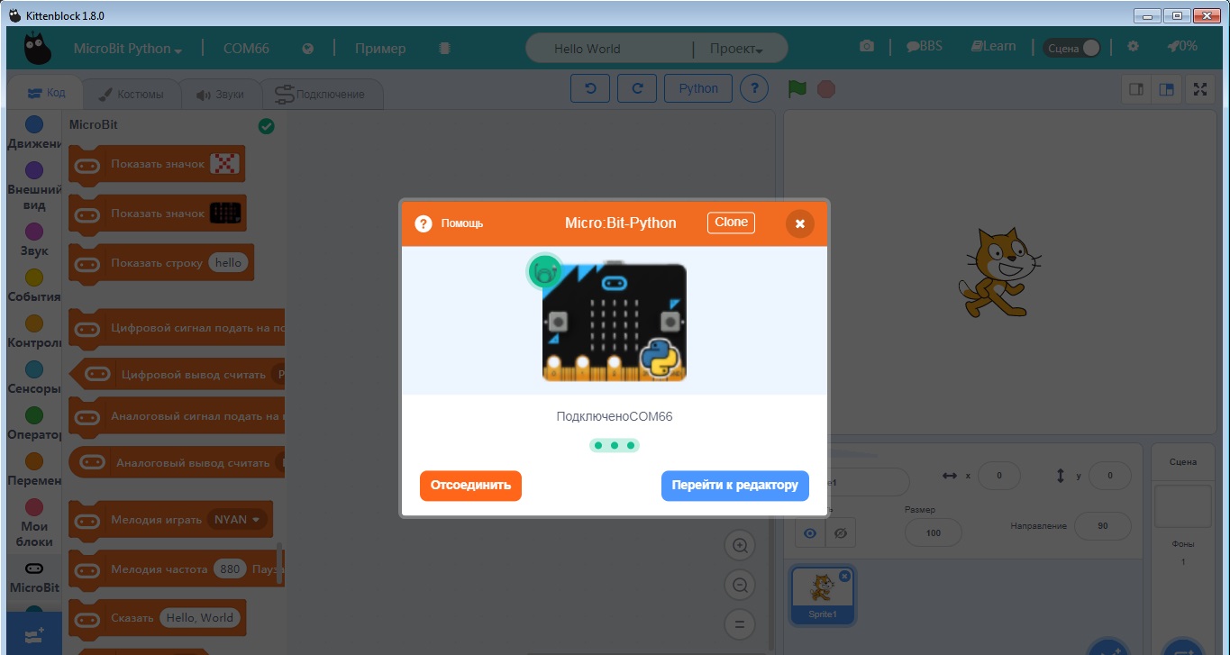Open the BBS link
The width and height of the screenshot is (1230, 655).
(x=925, y=46)
